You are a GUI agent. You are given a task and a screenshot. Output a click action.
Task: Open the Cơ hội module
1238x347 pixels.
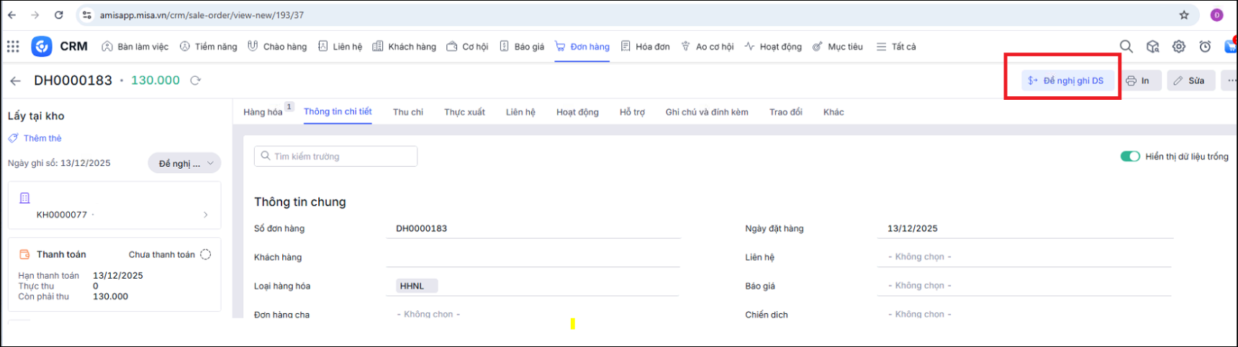click(467, 47)
